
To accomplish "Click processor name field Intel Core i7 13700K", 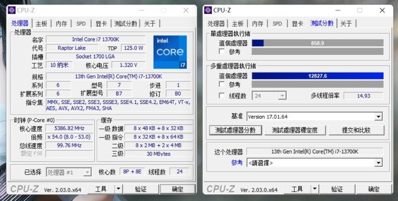I will tap(96, 39).
